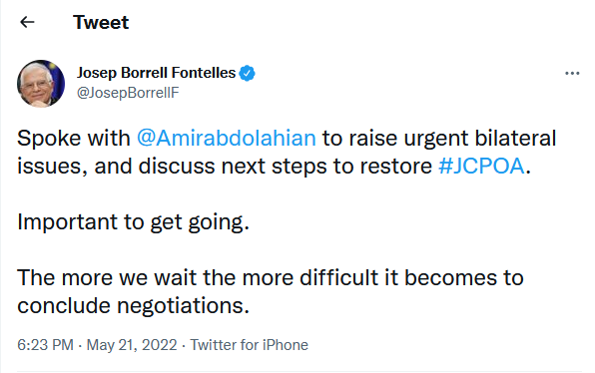This screenshot has width=595, height=373.
Task: Open the Twitter for iPhone source link
Action: (250, 345)
